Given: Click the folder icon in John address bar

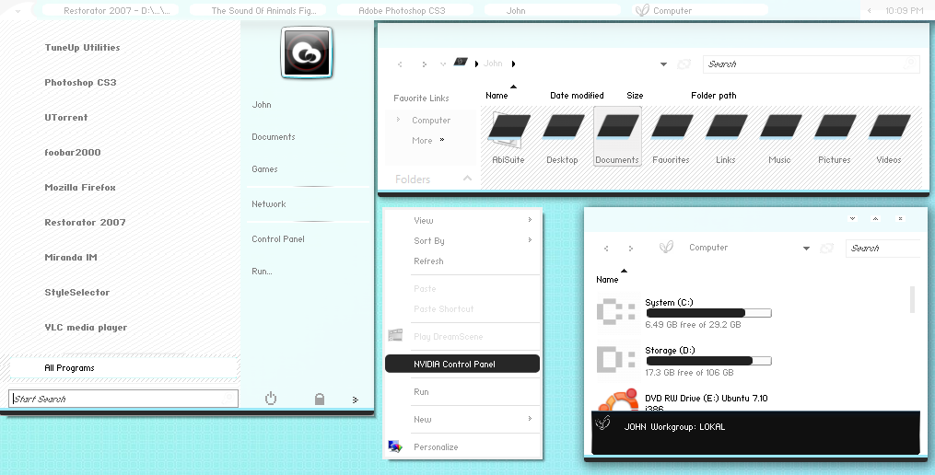Looking at the screenshot, I should [x=461, y=62].
